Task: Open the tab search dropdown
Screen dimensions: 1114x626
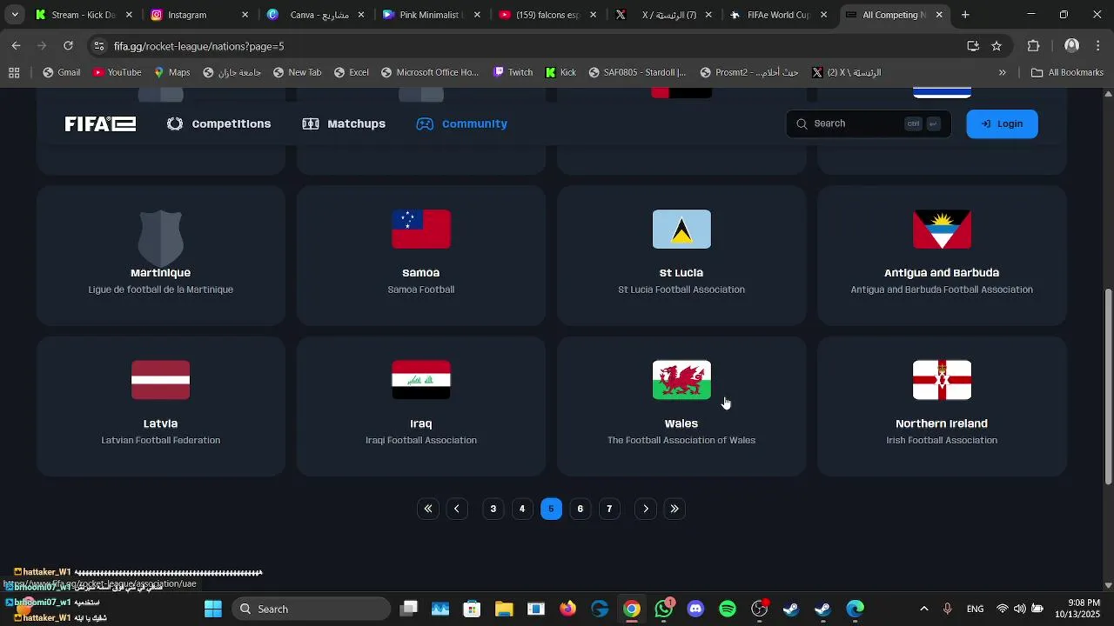Action: [x=14, y=15]
